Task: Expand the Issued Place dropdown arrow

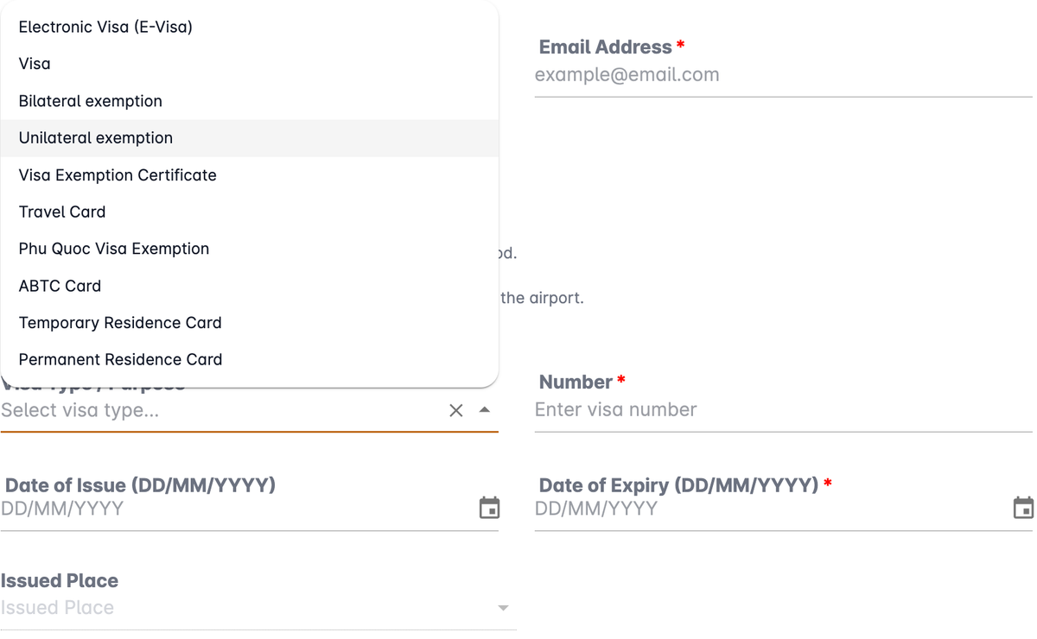Action: (x=503, y=608)
